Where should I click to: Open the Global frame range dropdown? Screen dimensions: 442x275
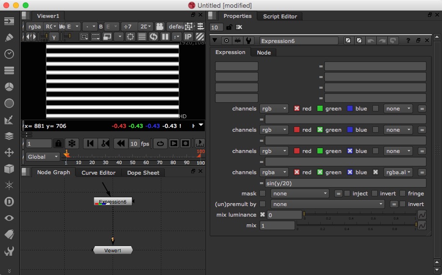pos(43,157)
